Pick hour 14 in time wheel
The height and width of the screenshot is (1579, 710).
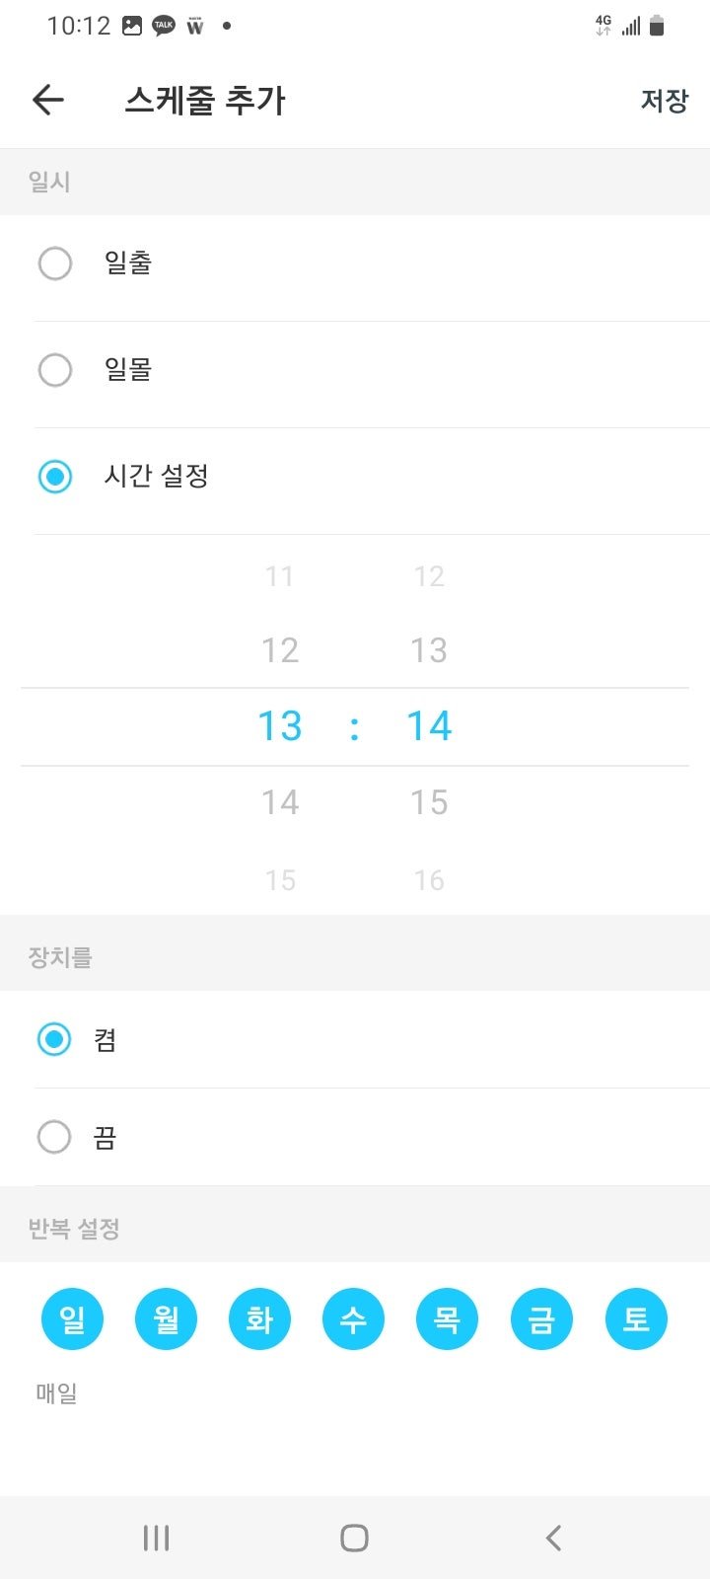click(280, 802)
